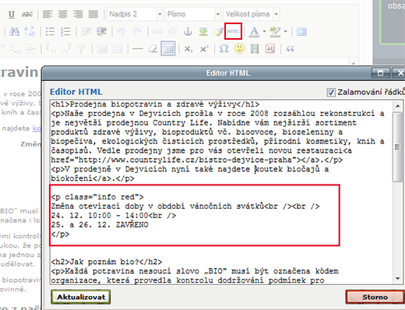The height and width of the screenshot is (310, 405).
Task: Toggle the bulleted list
Action: [x=50, y=31]
